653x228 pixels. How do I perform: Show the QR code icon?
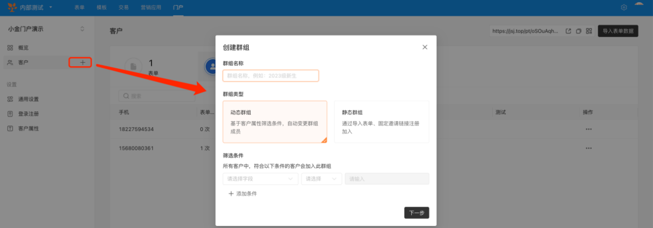coord(589,31)
